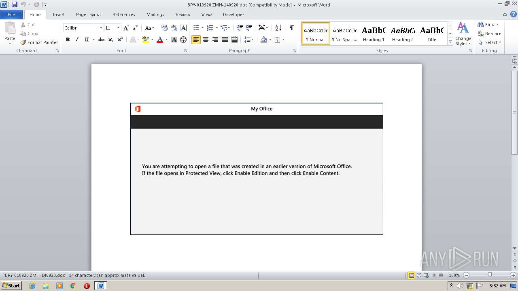
Task: Click the Shading paint bucket icon
Action: pos(264,40)
